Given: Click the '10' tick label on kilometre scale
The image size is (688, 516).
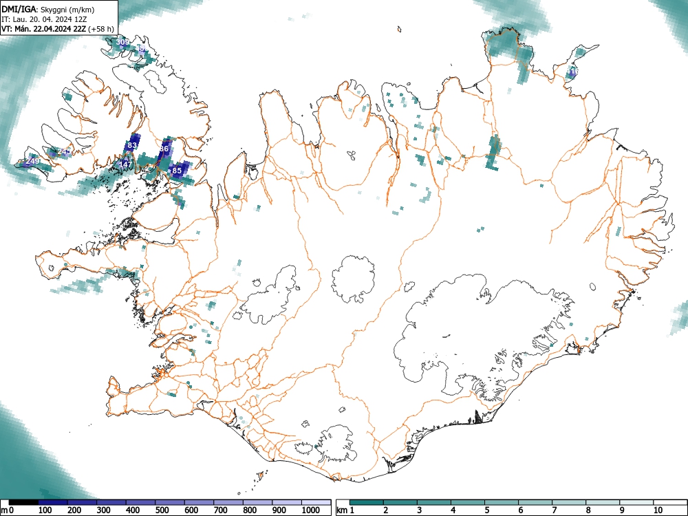Looking at the screenshot, I should pos(657,510).
